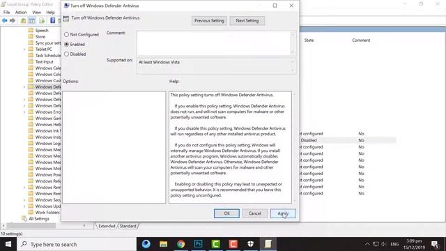Open Photoshop from the taskbar

(198, 244)
